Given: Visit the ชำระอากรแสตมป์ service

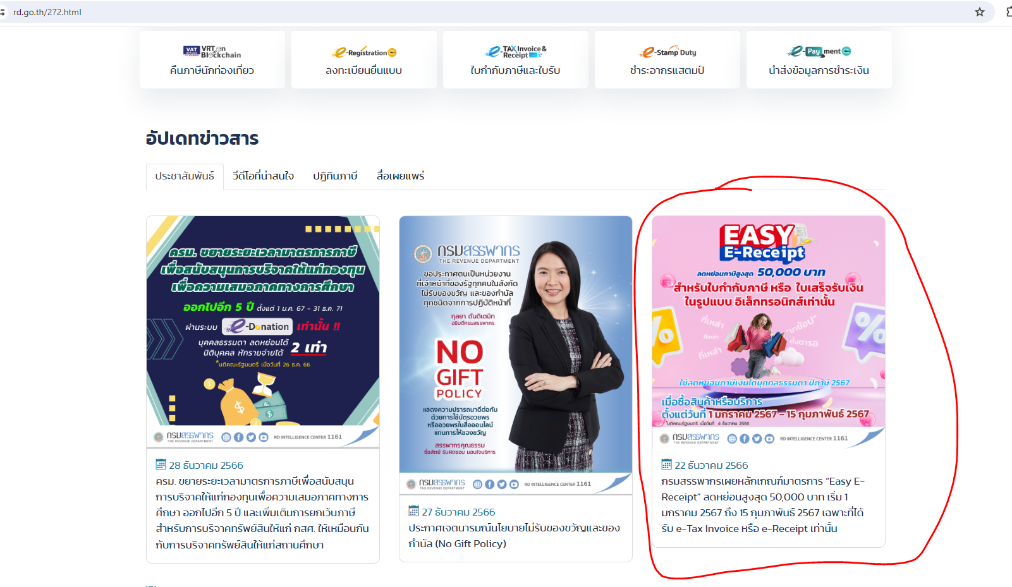Looking at the screenshot, I should coord(667,70).
